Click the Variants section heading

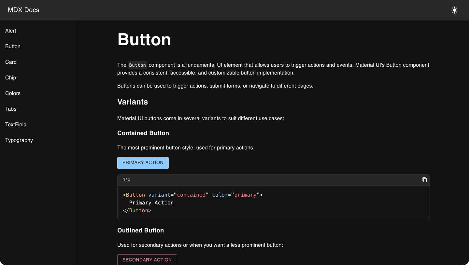click(x=133, y=102)
